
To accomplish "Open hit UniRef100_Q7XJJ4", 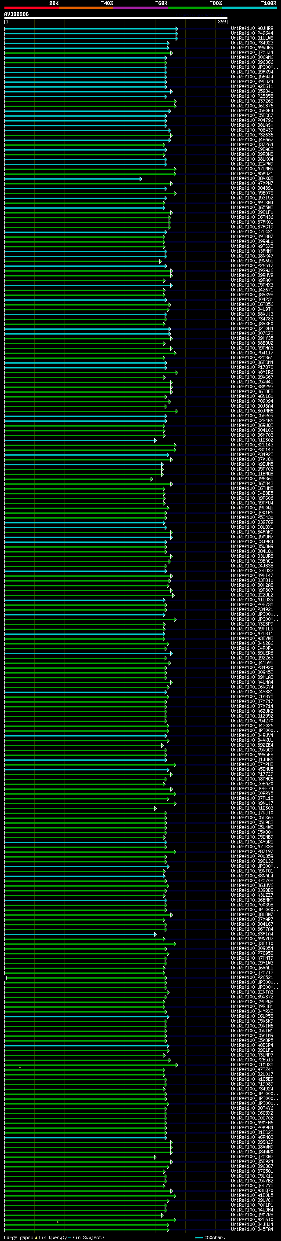I will click(252, 52).
